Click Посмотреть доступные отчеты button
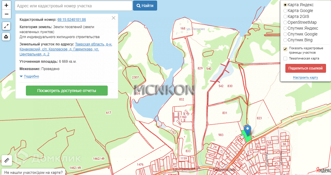Viewport: 331px width, 175px height. (67, 91)
